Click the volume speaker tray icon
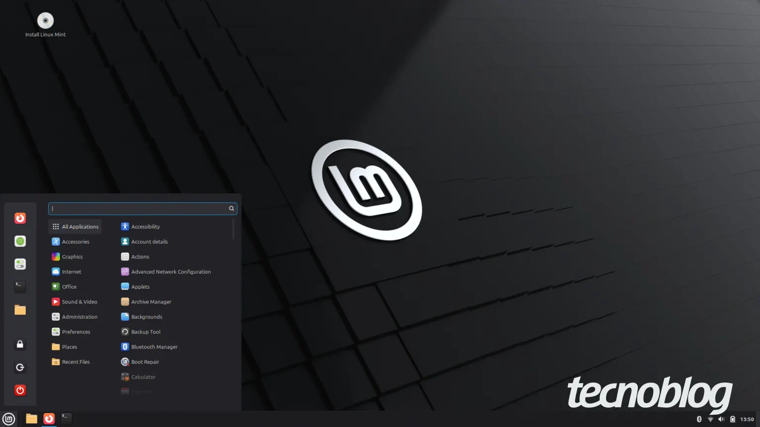 click(x=721, y=419)
